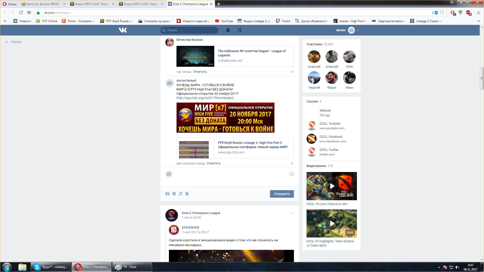Viewport: 484px width, 272px height.
Task: Switch to the first Форум RPG-CLUB tab
Action: coord(93,4)
